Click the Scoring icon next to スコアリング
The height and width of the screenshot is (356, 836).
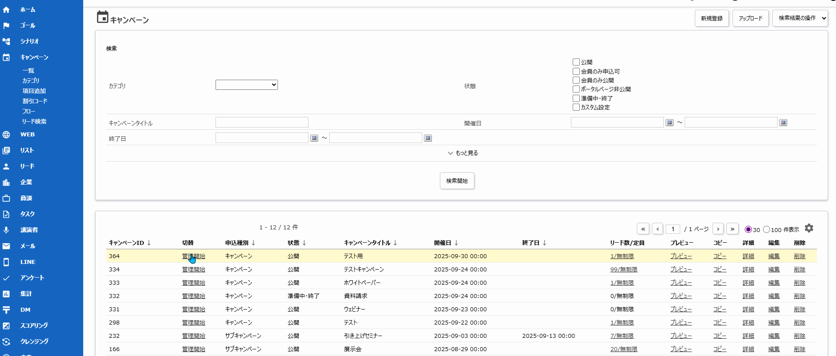(6, 326)
